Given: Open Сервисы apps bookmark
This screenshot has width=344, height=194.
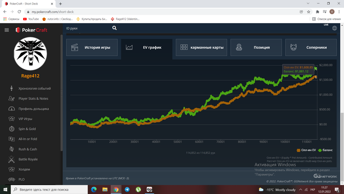Looking at the screenshot, I should point(11,19).
